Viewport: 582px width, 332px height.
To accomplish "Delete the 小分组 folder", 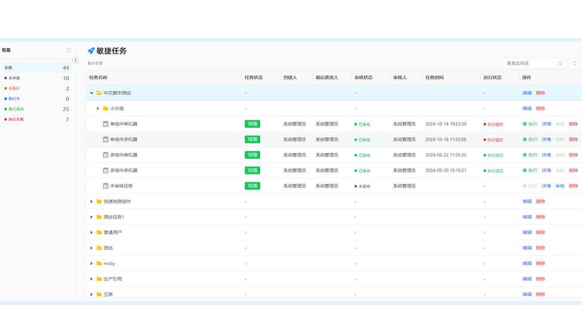I will 540,109.
